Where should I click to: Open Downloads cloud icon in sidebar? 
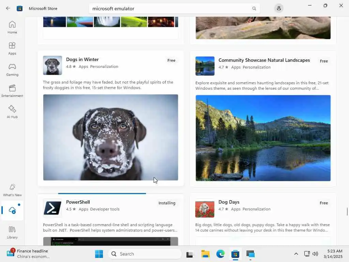[x=12, y=210]
